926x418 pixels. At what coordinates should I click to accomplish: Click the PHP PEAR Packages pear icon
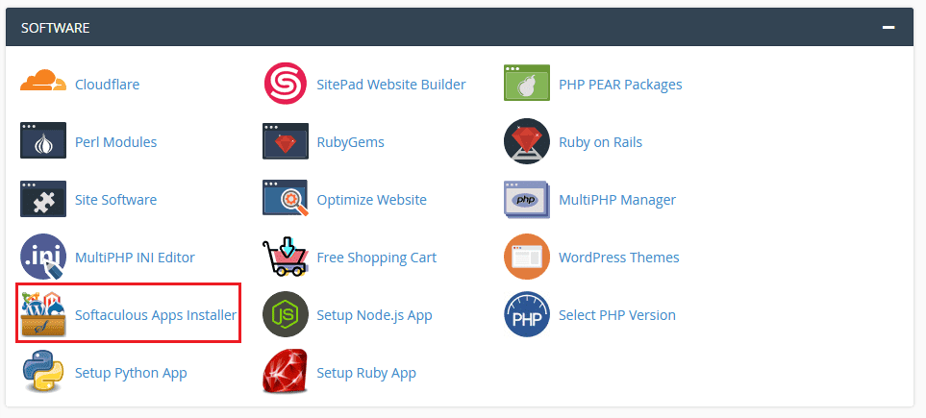527,83
